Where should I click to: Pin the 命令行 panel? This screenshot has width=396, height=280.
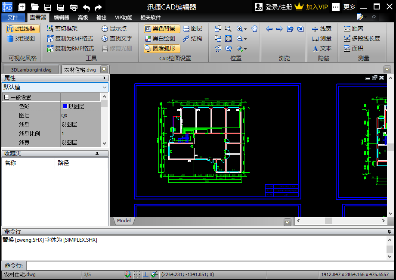click(389, 231)
